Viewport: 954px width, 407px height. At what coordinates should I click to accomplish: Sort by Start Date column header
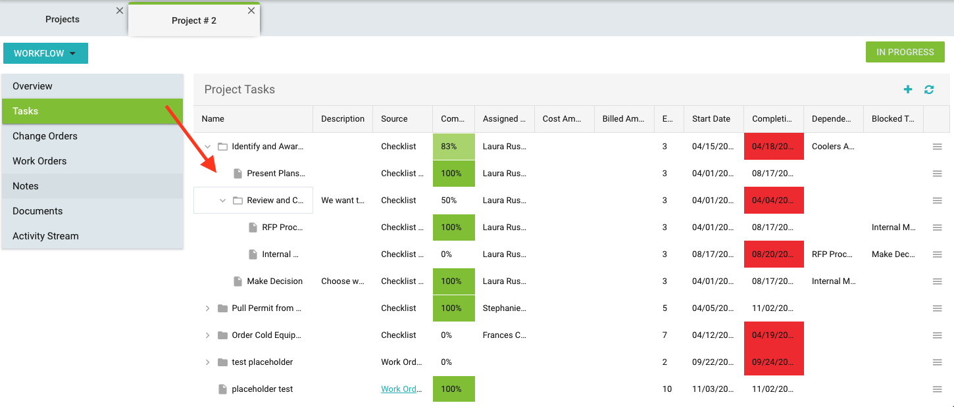(x=711, y=119)
